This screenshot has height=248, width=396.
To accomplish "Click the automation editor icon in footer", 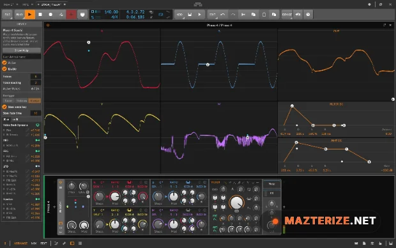I will [x=56, y=244].
